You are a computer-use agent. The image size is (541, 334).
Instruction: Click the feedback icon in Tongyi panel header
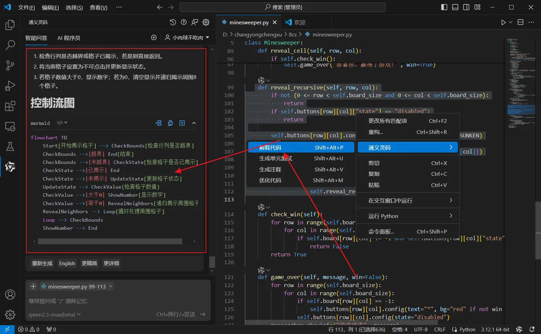pos(195,22)
